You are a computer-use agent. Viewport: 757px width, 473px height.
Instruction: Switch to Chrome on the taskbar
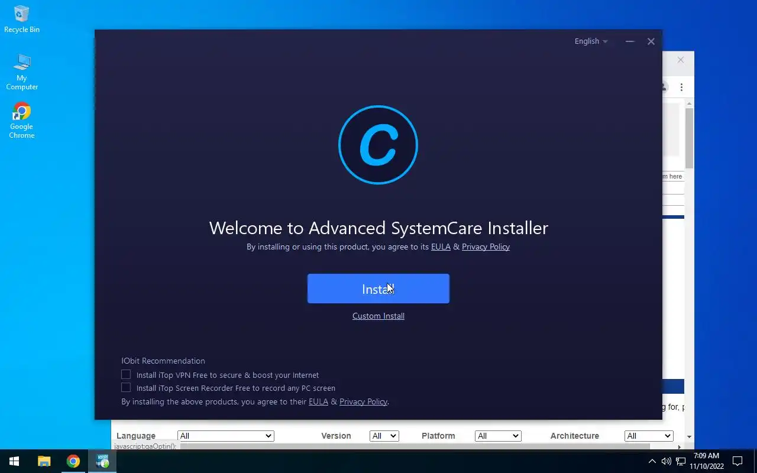(x=73, y=461)
